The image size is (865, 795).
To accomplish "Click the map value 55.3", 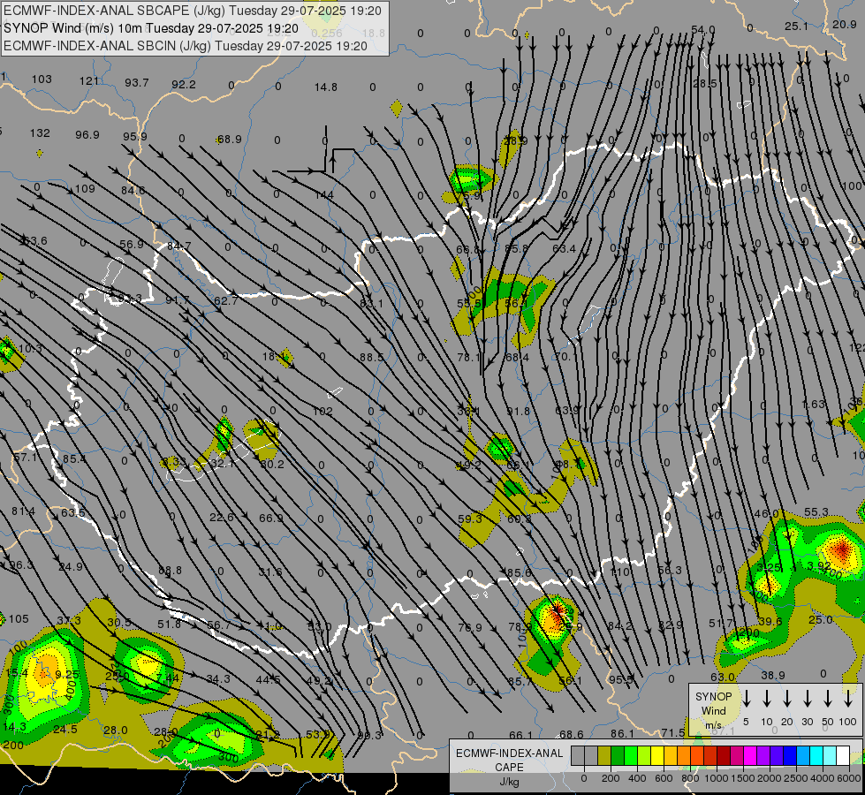I will tap(816, 512).
